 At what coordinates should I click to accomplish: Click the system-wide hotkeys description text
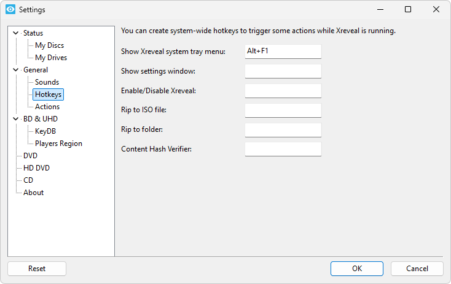(x=258, y=31)
